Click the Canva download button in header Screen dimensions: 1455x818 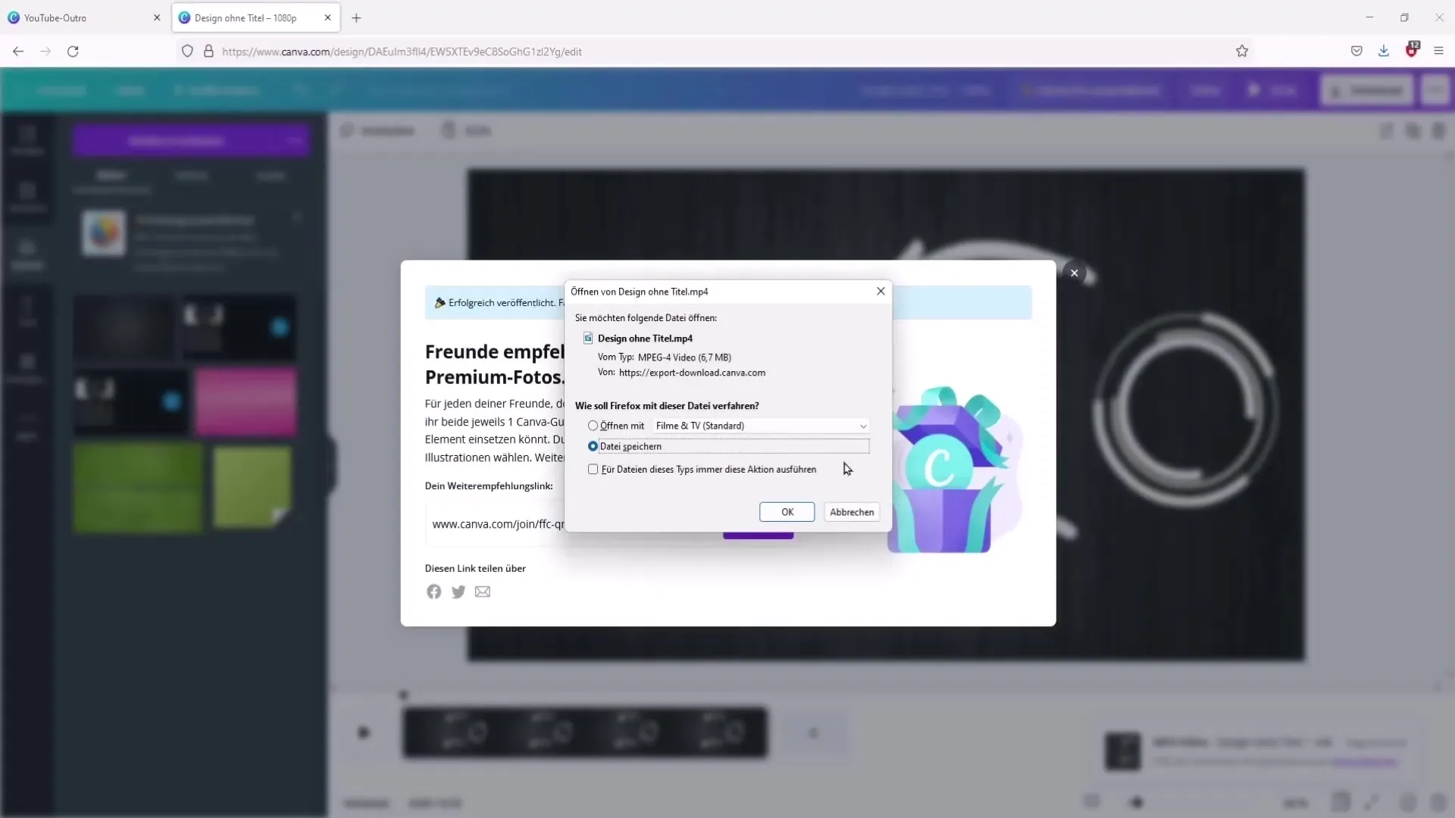click(x=1367, y=90)
